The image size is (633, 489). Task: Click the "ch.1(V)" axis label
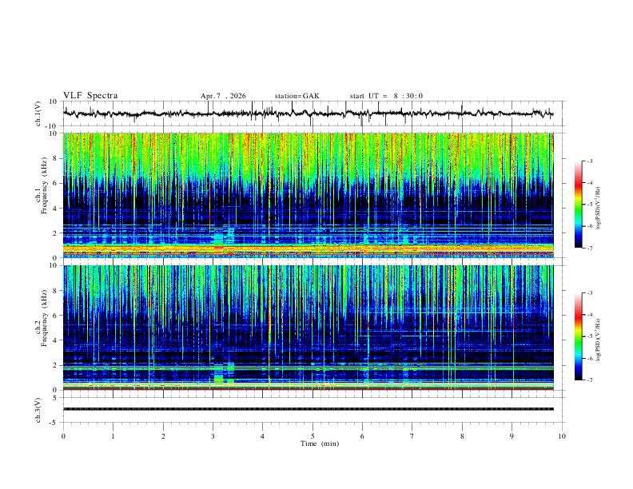tap(38, 113)
